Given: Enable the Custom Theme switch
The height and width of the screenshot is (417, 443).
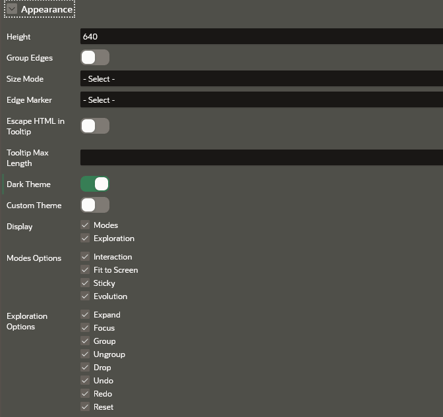Looking at the screenshot, I should click(x=95, y=205).
